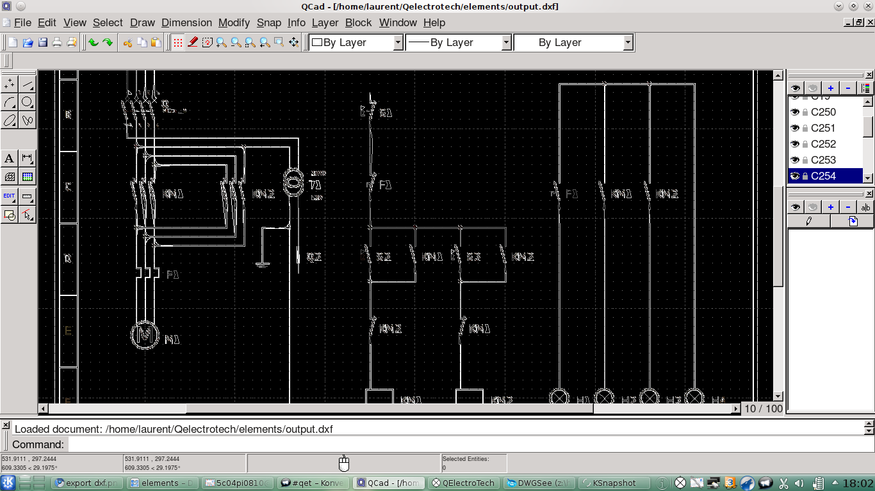Open a file using the folder icon
The width and height of the screenshot is (875, 491).
pos(28,42)
